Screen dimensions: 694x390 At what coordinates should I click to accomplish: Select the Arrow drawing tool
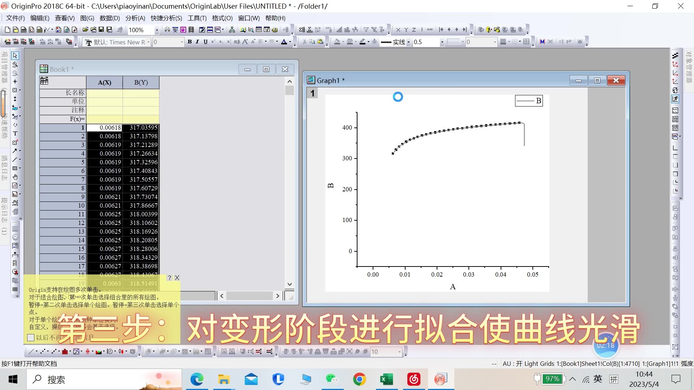click(x=14, y=151)
